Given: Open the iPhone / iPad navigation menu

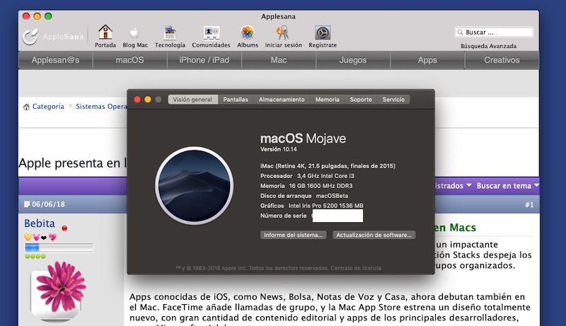Looking at the screenshot, I should (x=204, y=60).
